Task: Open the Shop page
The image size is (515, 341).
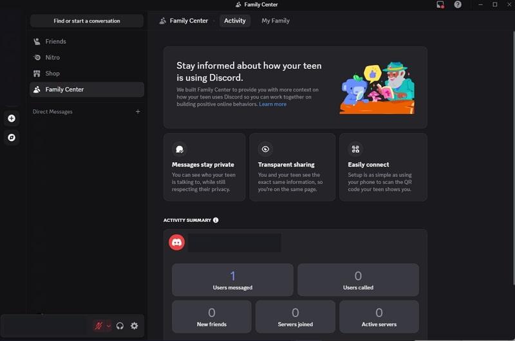Action: click(87, 73)
